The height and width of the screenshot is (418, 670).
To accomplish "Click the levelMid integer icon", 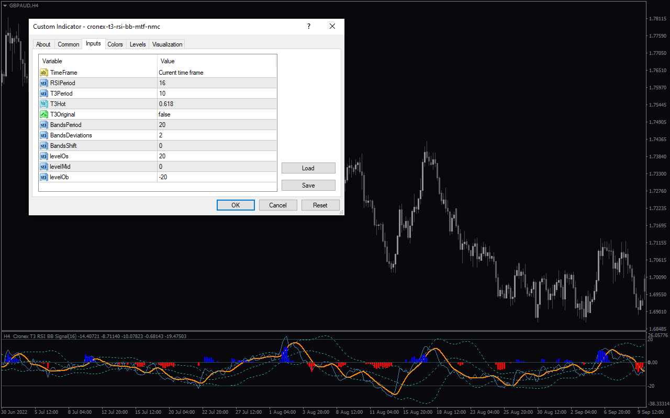I will [44, 167].
